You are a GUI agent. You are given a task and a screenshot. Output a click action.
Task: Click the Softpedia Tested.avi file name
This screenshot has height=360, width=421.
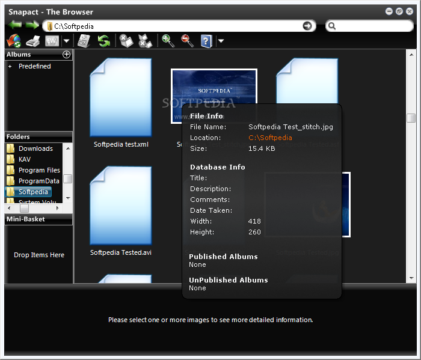point(121,252)
